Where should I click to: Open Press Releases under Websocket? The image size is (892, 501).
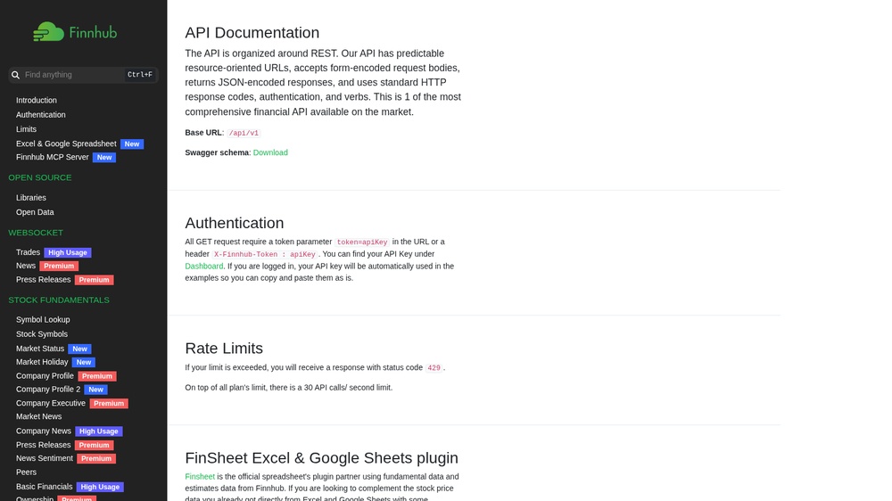click(43, 279)
